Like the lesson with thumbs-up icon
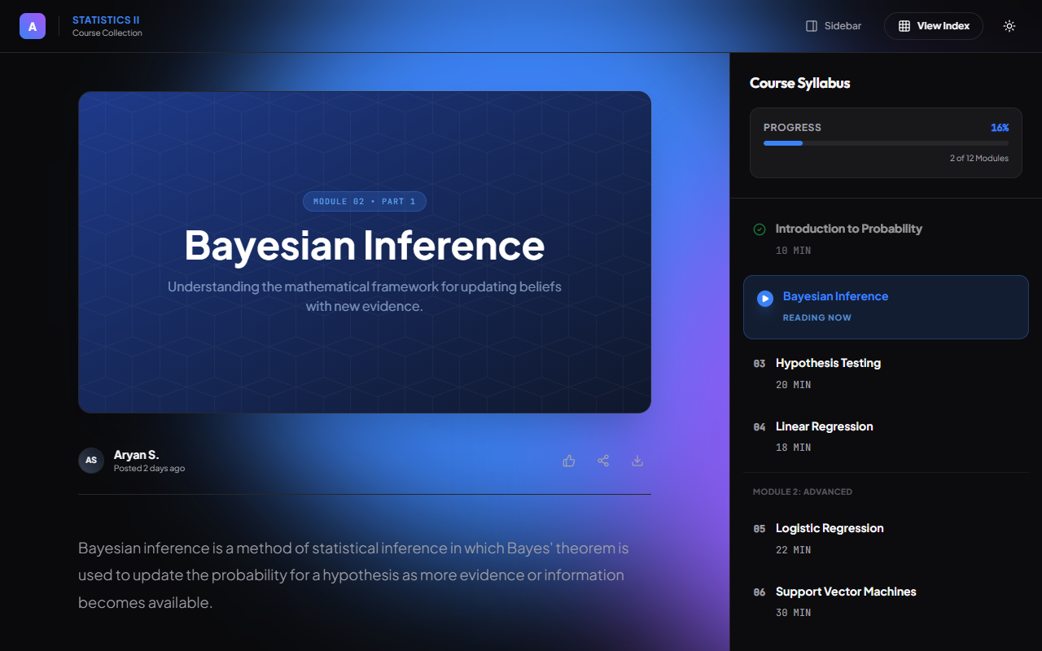This screenshot has width=1042, height=651. coord(569,461)
